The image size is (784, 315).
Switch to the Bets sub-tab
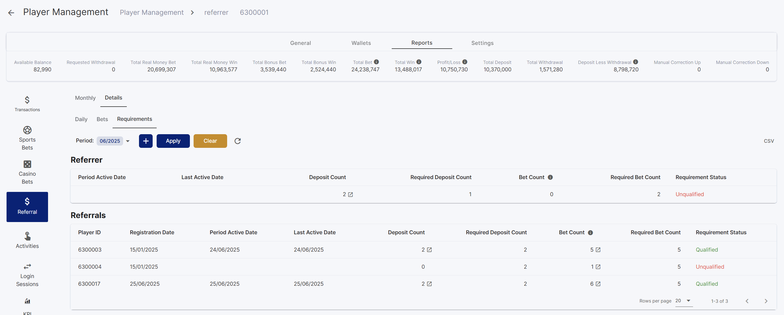tap(102, 119)
